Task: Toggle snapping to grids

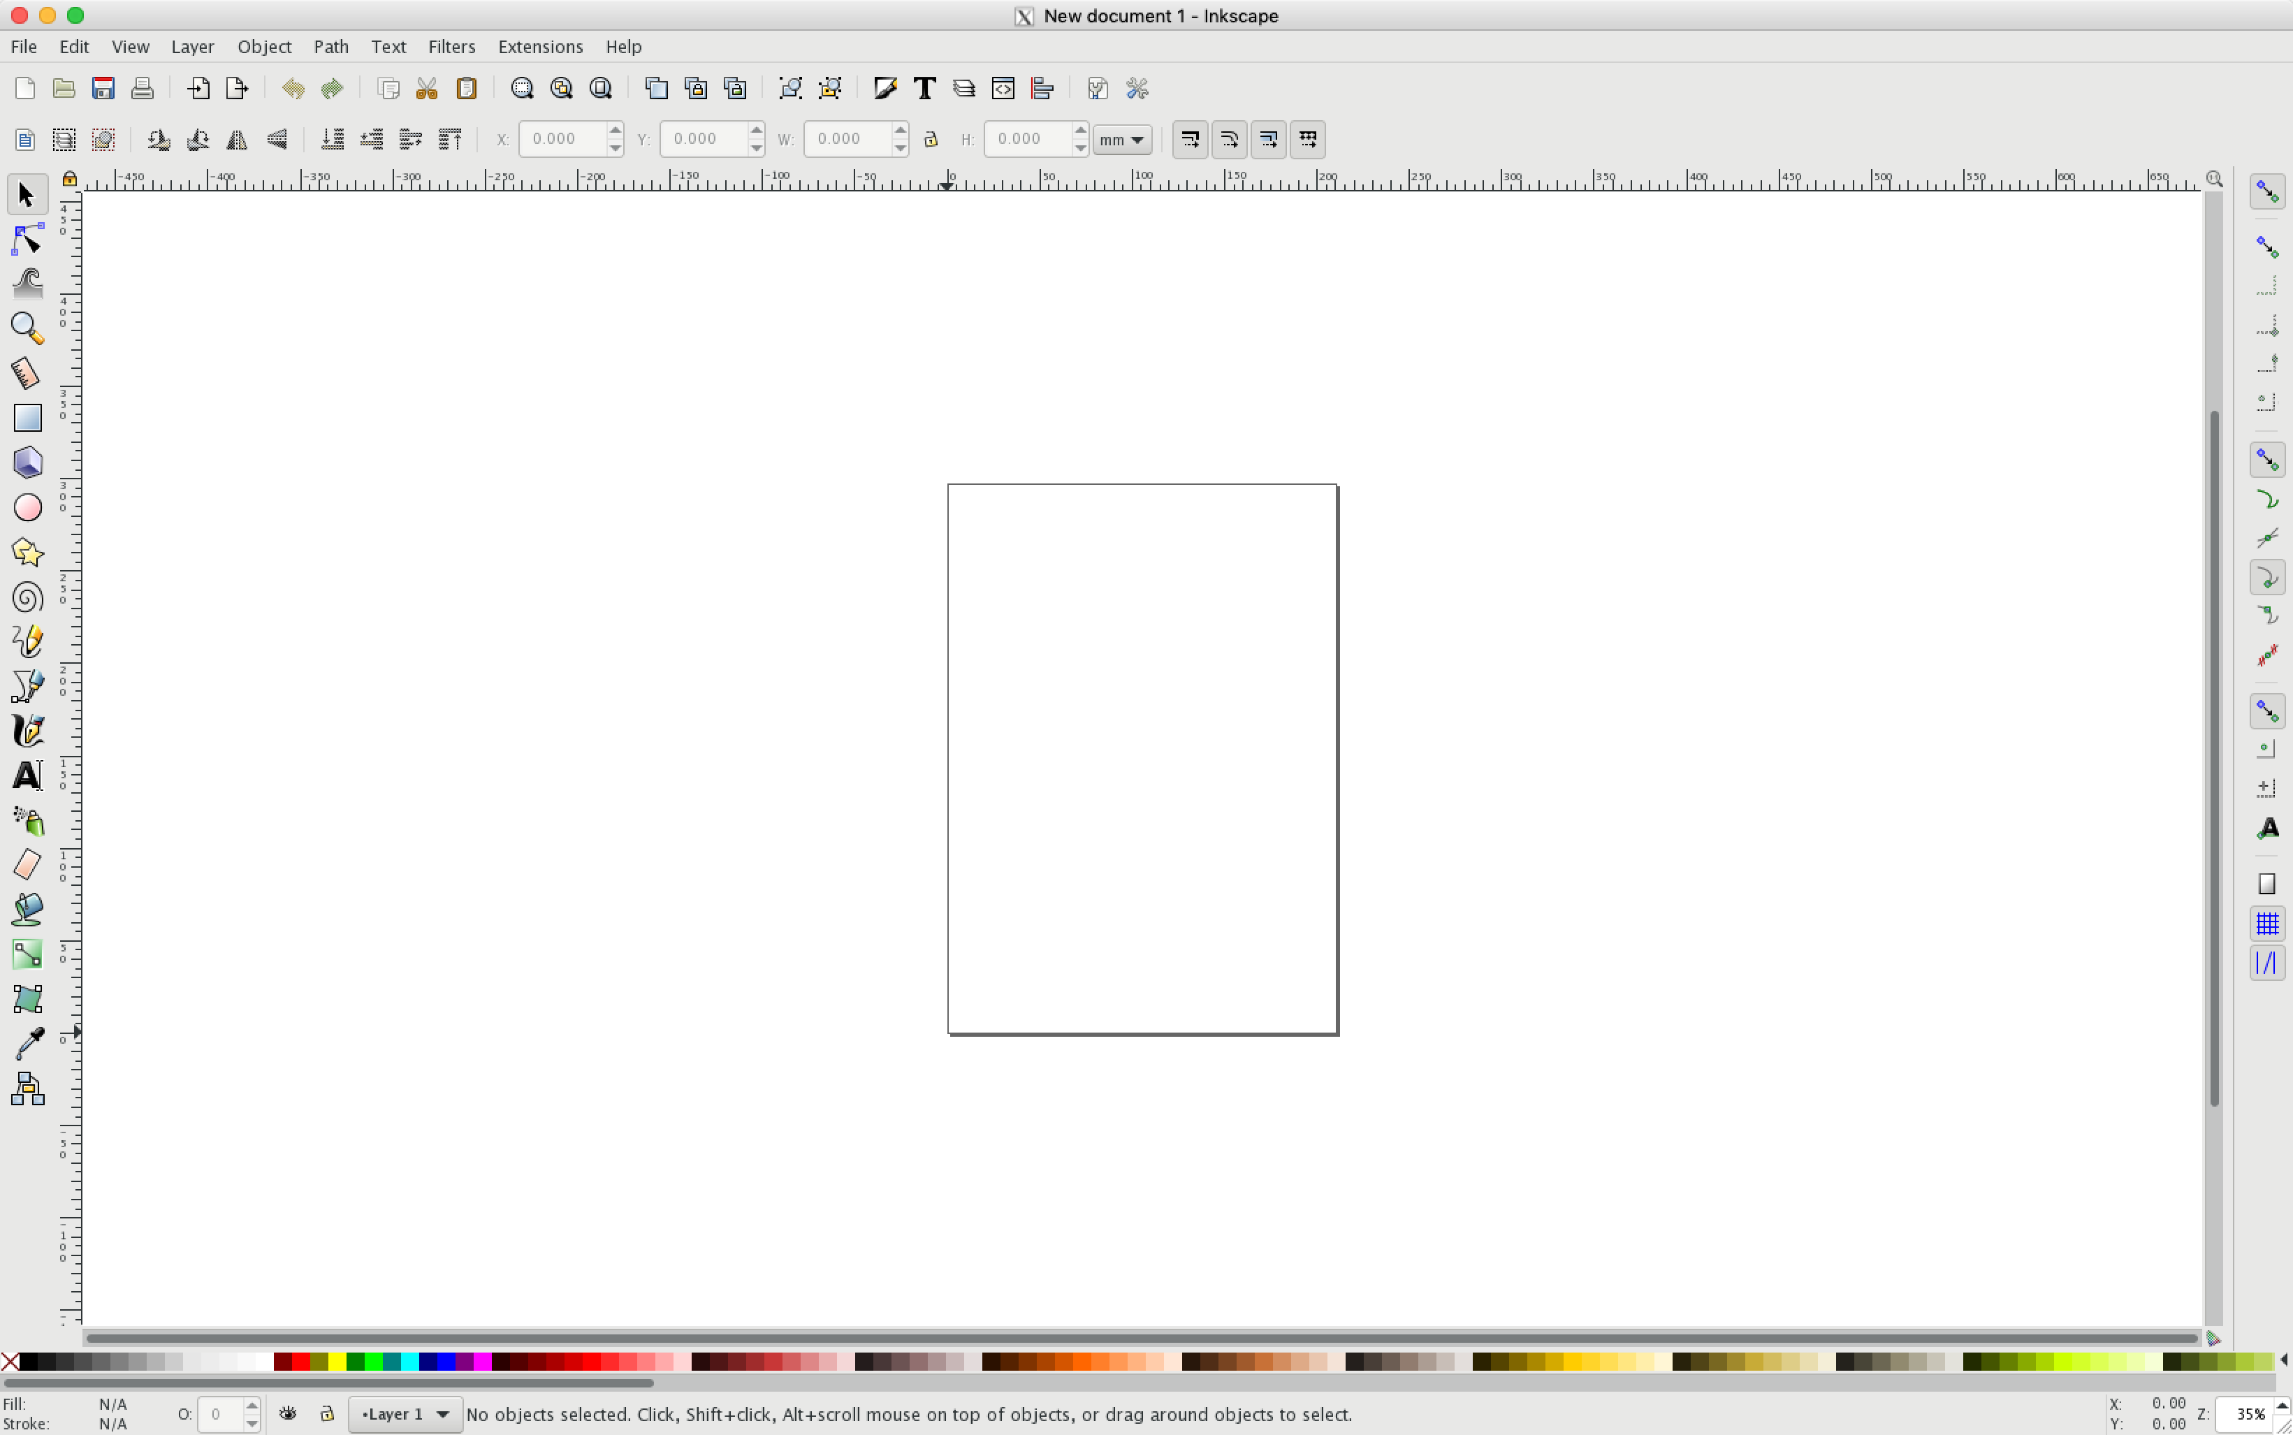Action: 2266,924
